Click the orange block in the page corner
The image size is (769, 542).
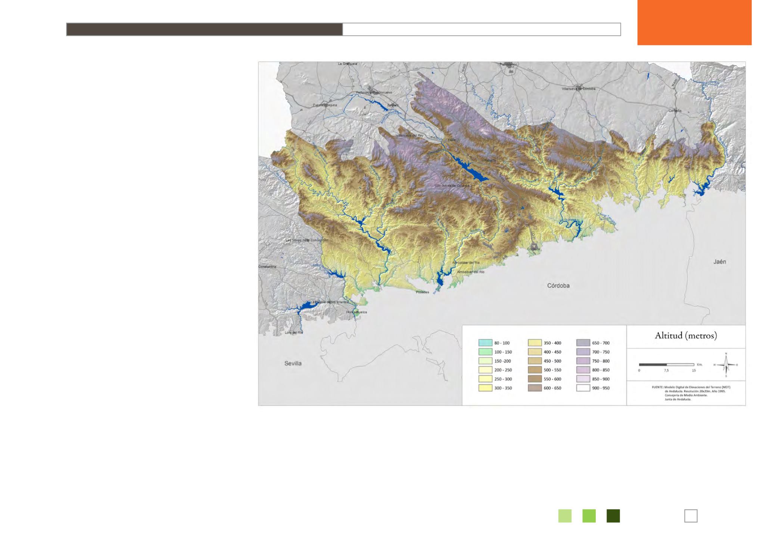point(694,22)
